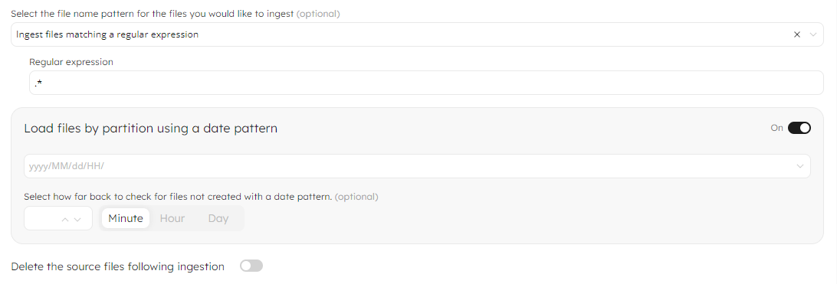This screenshot has height=284, width=837.
Task: Switch time unit to Hour
Action: click(x=172, y=218)
